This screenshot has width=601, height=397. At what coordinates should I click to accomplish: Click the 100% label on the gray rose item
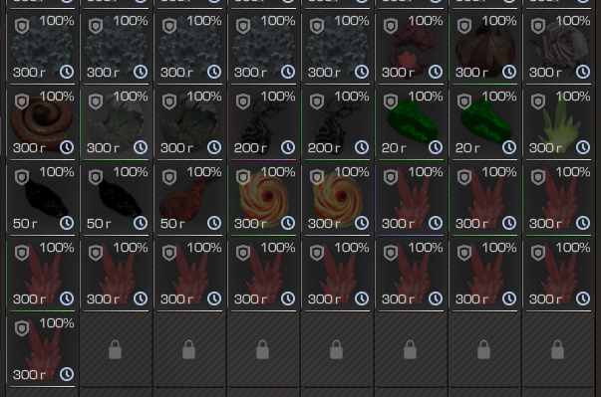click(573, 21)
